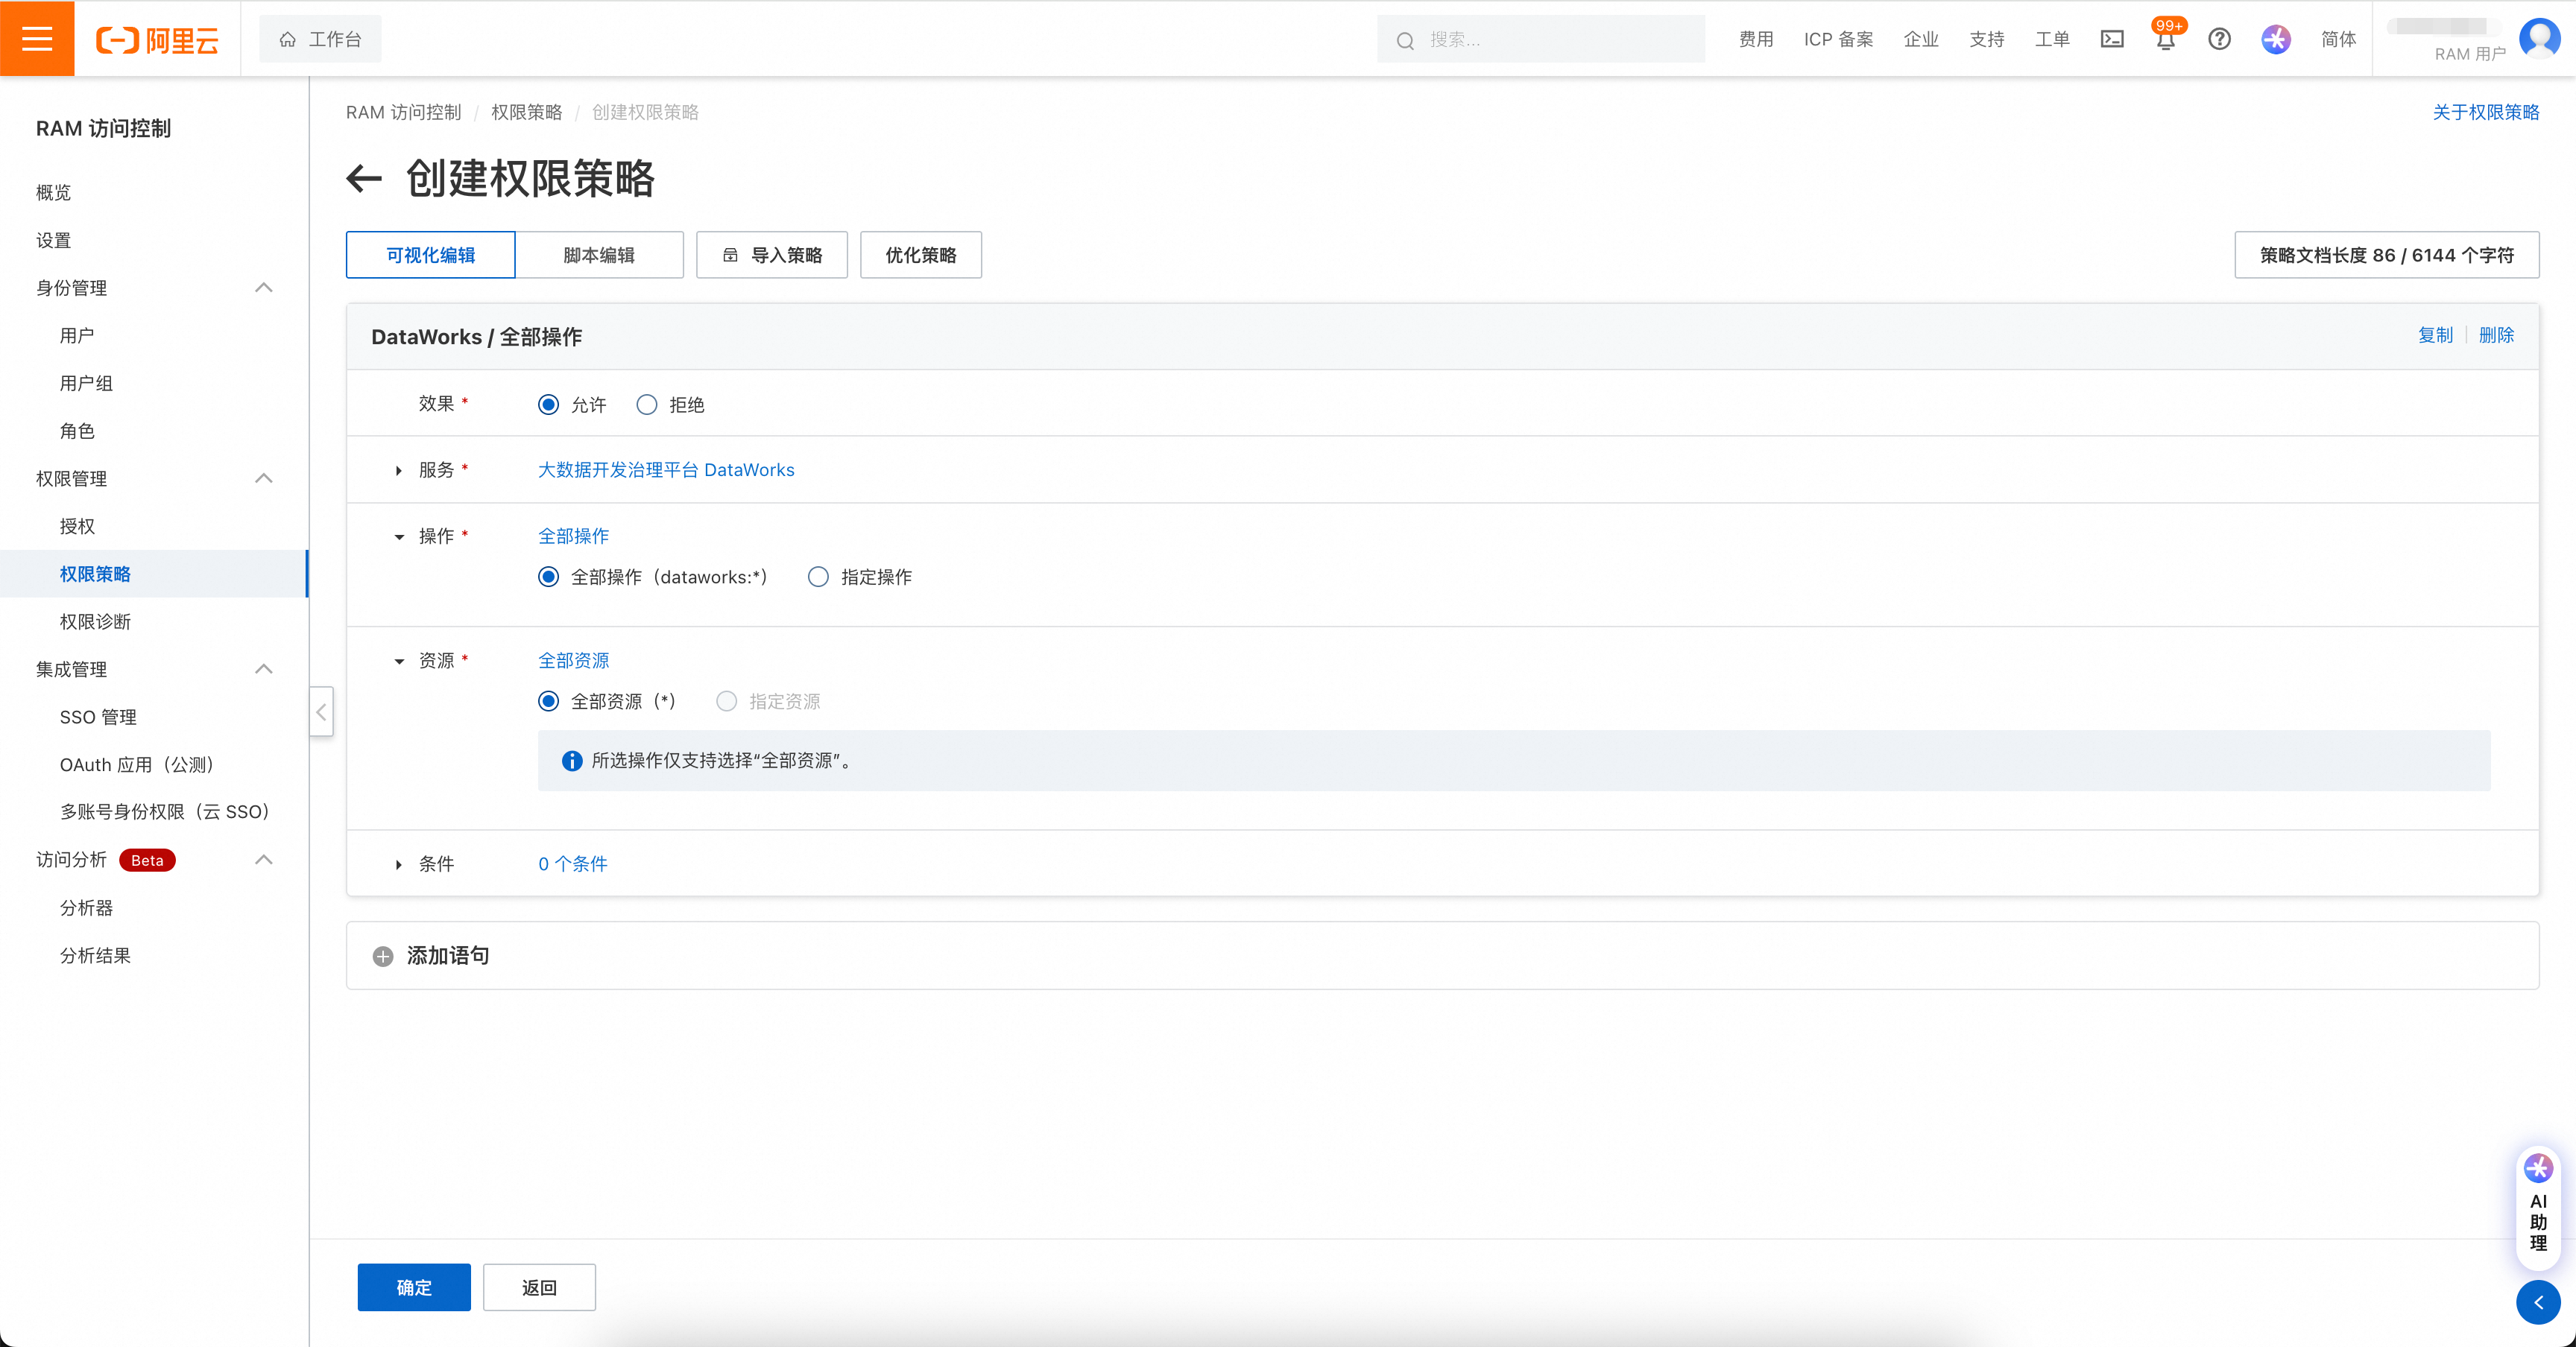Select 全部资源（*）radio option

pos(548,702)
